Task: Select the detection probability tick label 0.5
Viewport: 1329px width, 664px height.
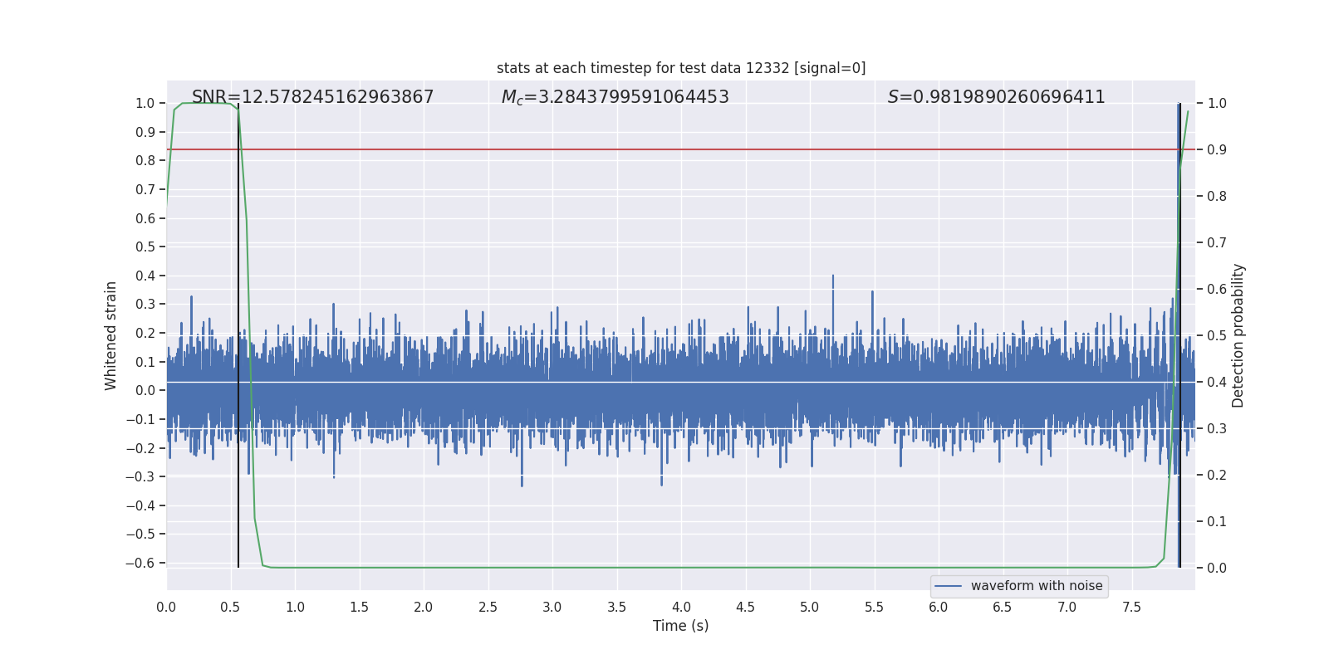Action: (1217, 336)
